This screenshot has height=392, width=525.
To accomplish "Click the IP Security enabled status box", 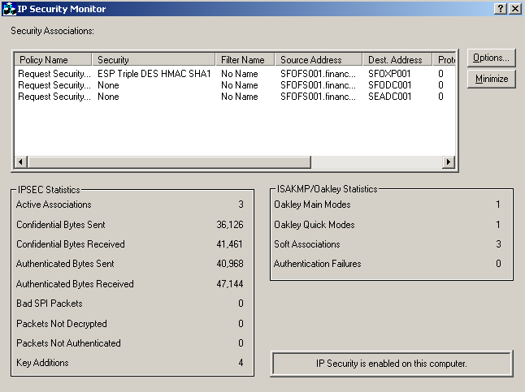I will pos(391,364).
